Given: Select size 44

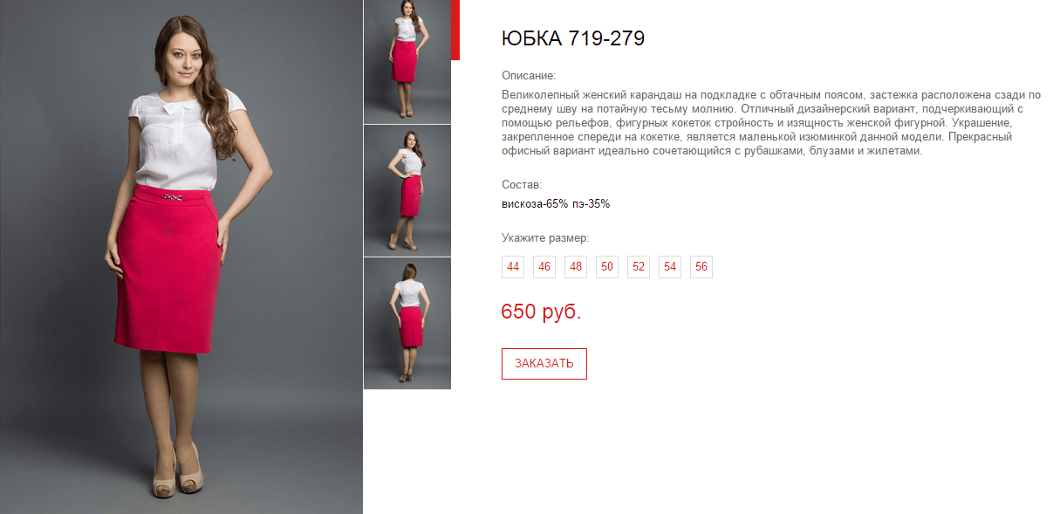Looking at the screenshot, I should click(x=513, y=267).
